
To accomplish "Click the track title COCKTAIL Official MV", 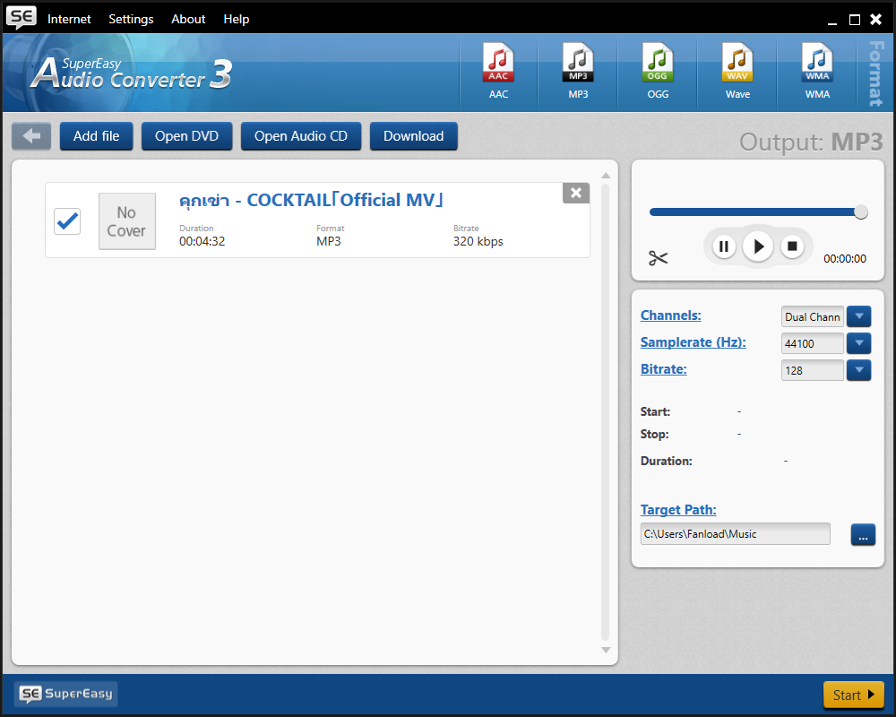I will click(x=311, y=200).
